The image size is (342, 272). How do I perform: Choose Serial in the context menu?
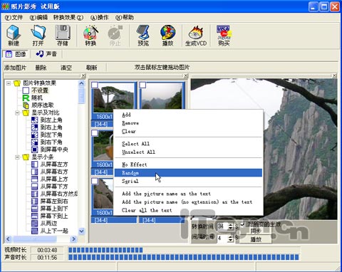pos(188,181)
